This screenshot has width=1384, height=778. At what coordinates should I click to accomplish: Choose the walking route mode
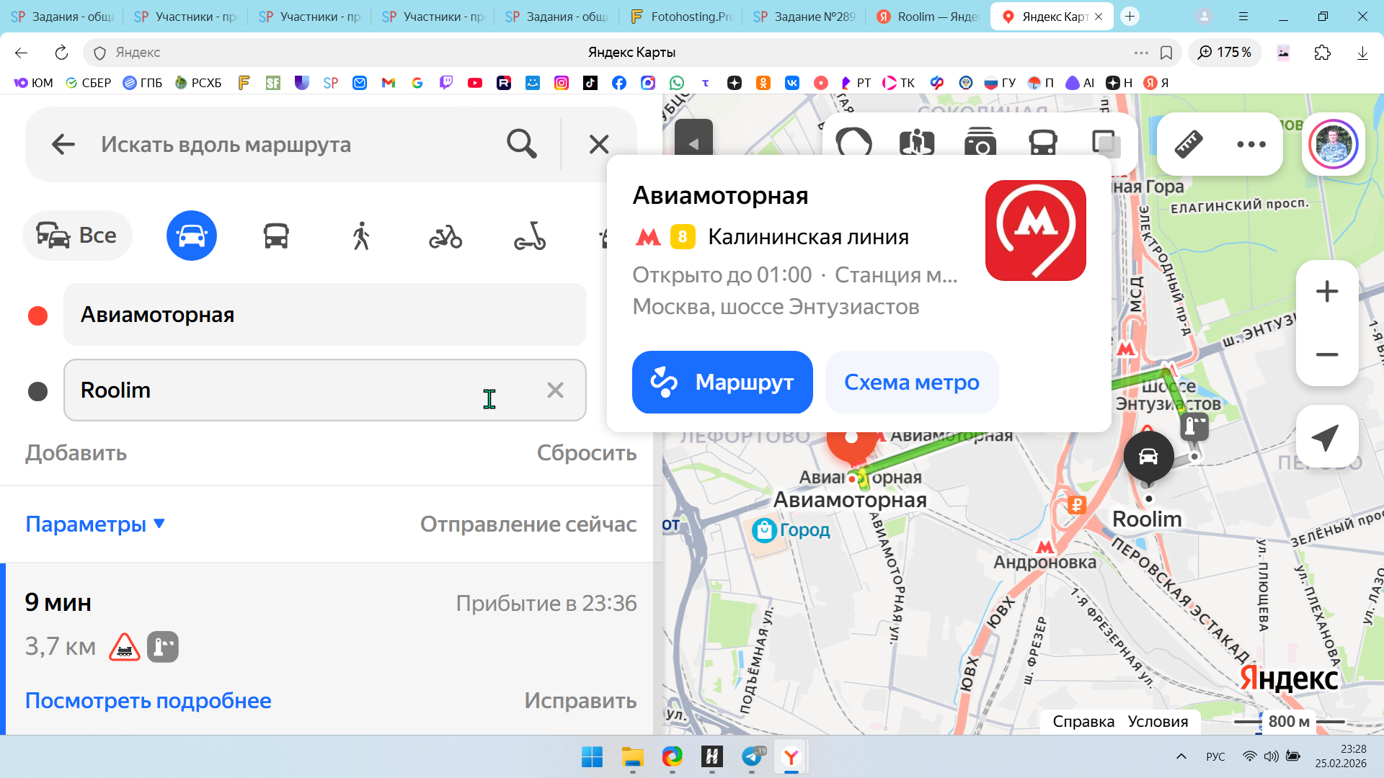point(361,236)
